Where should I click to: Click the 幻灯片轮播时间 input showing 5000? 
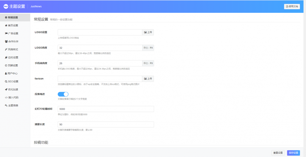coord(106,109)
